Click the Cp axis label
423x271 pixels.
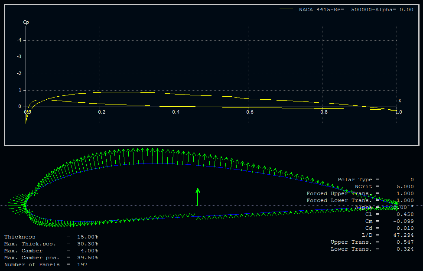click(x=26, y=22)
